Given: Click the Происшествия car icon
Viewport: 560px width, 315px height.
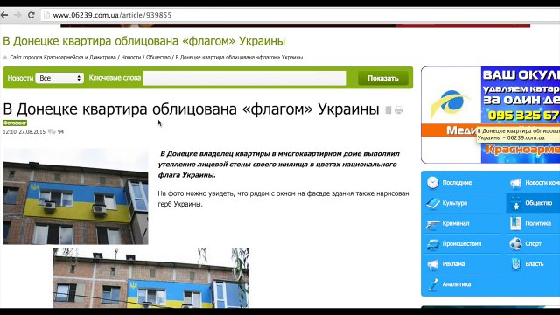Looking at the screenshot, I should pyautogui.click(x=432, y=244).
